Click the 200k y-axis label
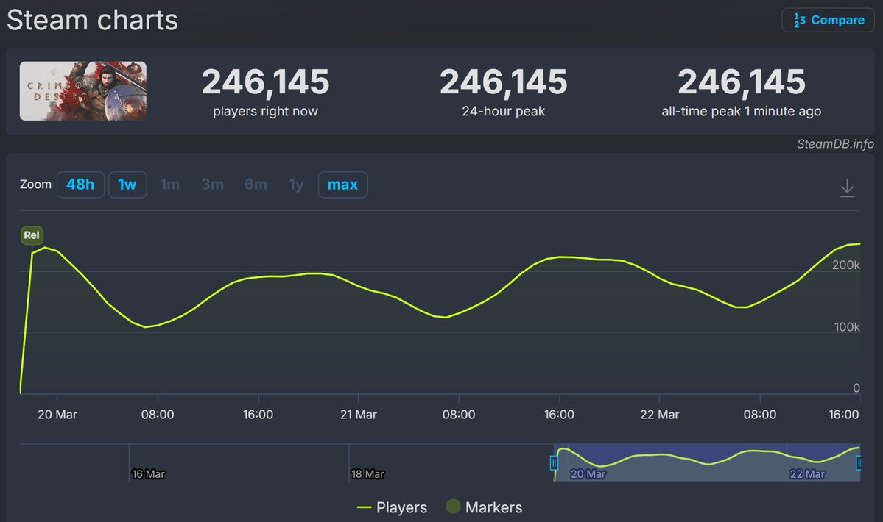The image size is (883, 522). [846, 265]
